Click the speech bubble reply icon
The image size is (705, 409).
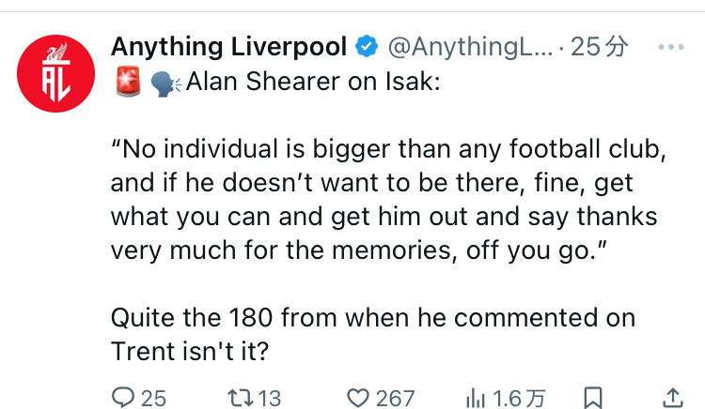123,398
